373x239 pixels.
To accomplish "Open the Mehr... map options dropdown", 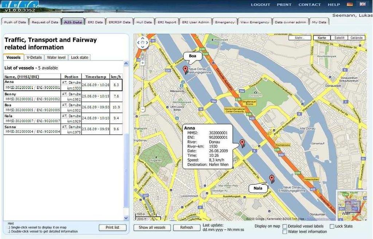I will [x=300, y=38].
